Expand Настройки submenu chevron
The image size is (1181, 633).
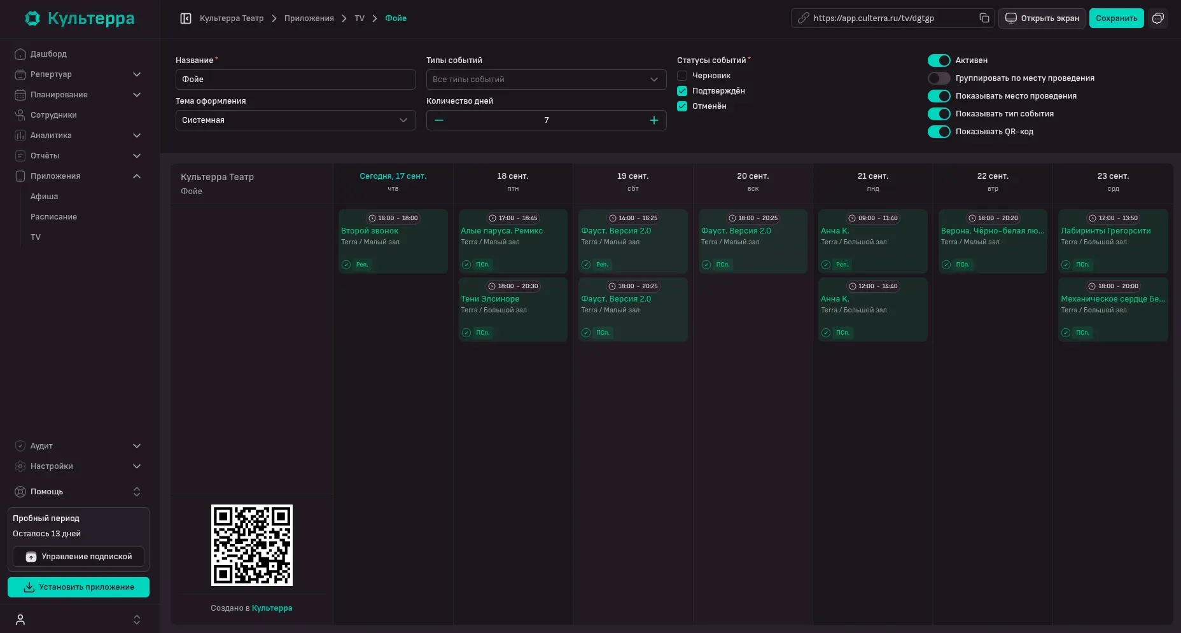(136, 466)
